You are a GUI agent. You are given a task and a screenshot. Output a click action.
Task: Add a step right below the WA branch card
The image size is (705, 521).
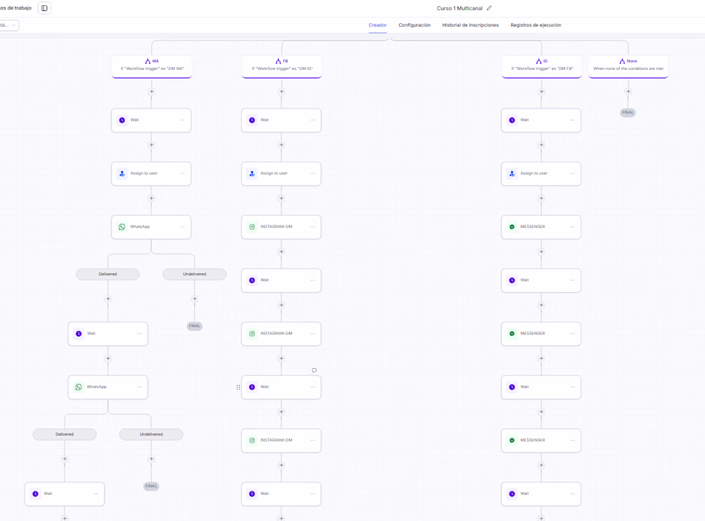click(151, 91)
